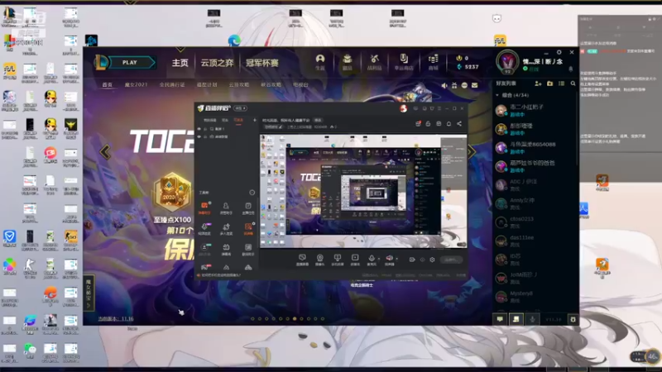Switch to the 云顶之弈 tab
This screenshot has width=662, height=372.
click(217, 63)
